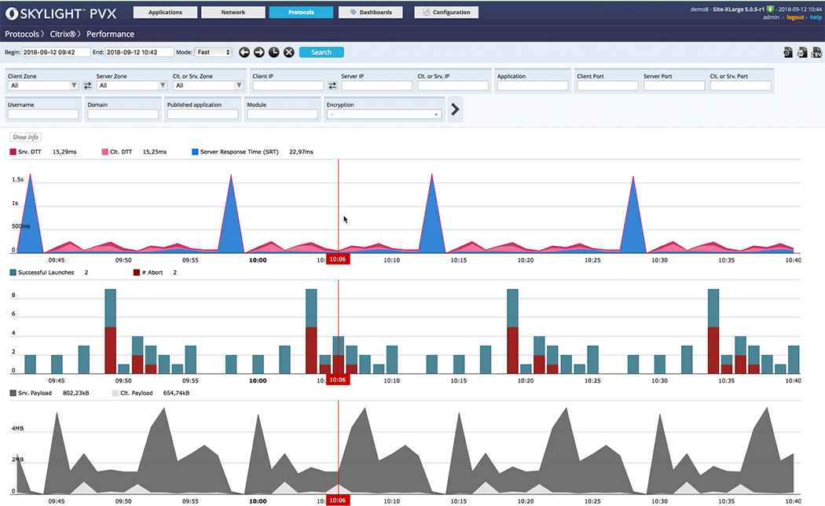Viewport: 825px width, 506px height.
Task: Click the Clt. or Srv. IP field
Action: pyautogui.click(x=453, y=85)
